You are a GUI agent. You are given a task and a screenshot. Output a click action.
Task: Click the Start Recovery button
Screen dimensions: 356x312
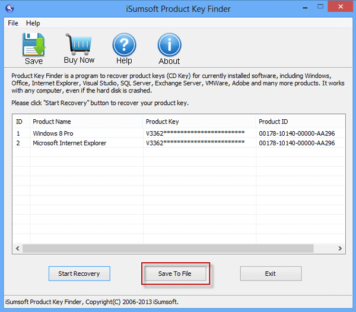tap(80, 273)
